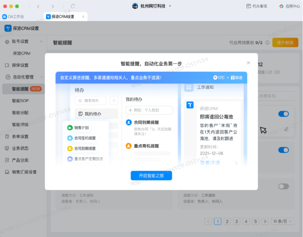Click the 提升额度 button
This screenshot has width=303, height=237.
click(285, 43)
